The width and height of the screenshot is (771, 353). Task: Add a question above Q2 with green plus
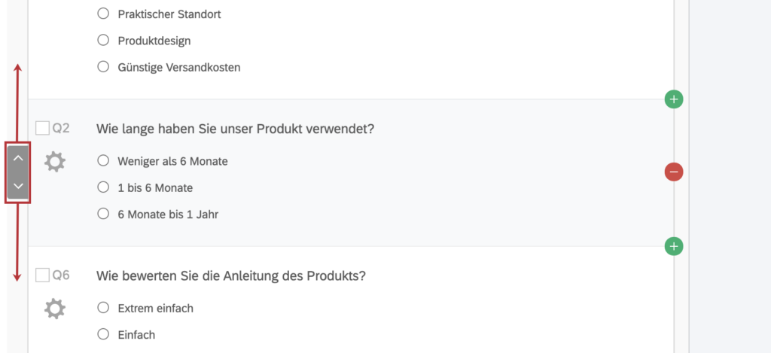click(674, 99)
